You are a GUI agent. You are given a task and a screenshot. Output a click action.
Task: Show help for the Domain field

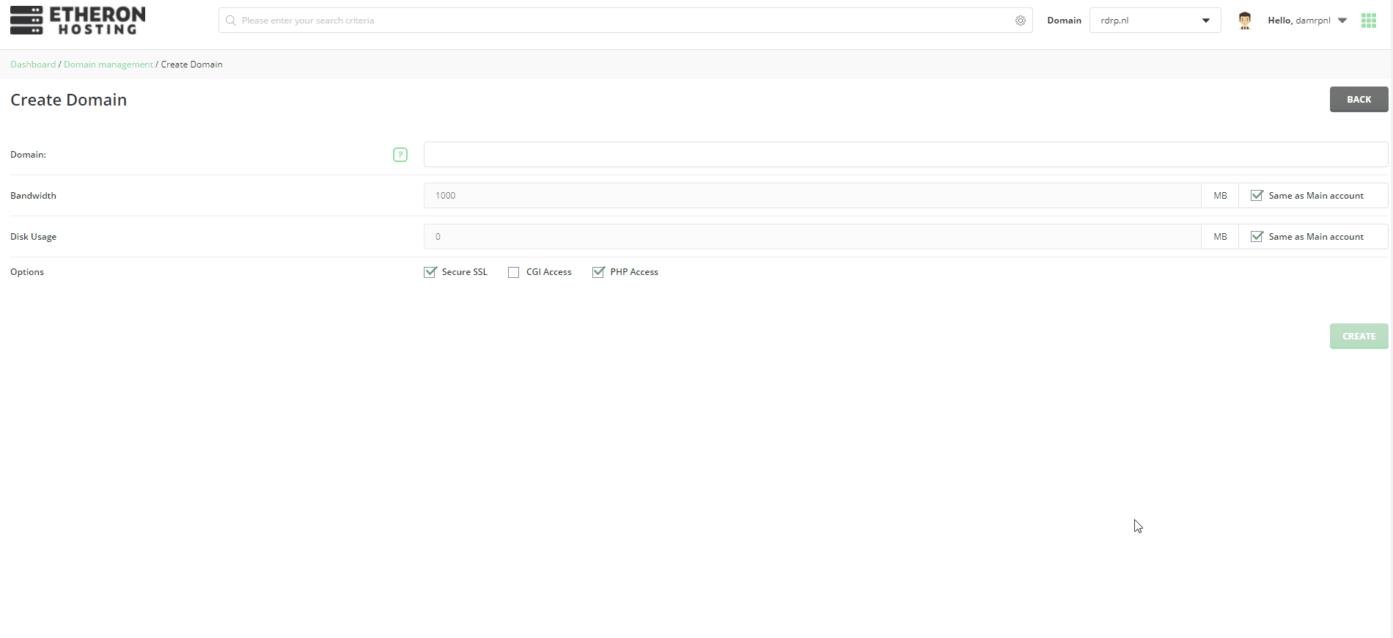point(400,155)
